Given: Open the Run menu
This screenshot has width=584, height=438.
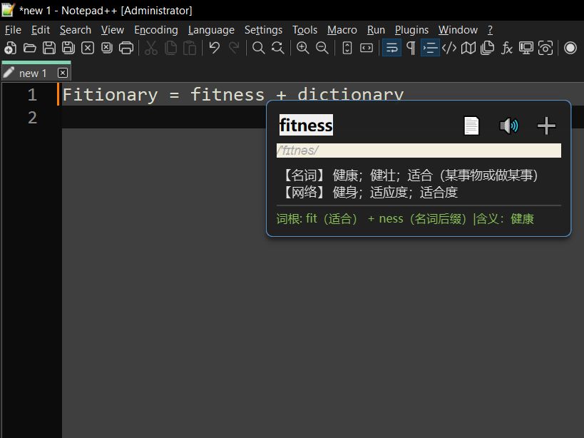Looking at the screenshot, I should [x=376, y=30].
